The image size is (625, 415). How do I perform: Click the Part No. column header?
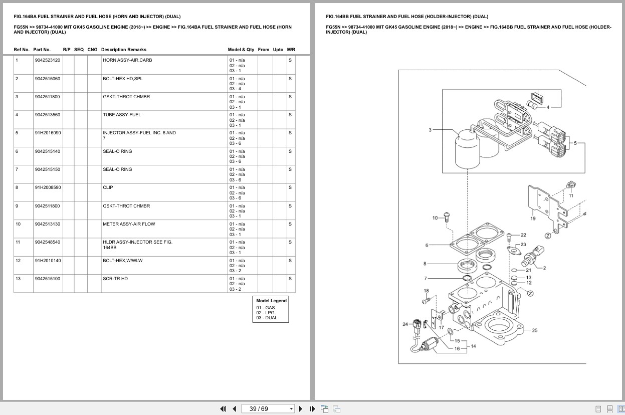pyautogui.click(x=42, y=50)
